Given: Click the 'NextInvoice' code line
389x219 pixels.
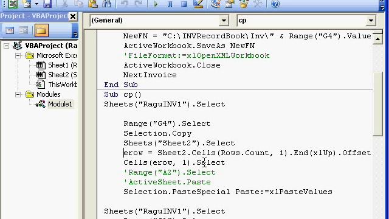Looking at the screenshot, I should (x=150, y=75).
